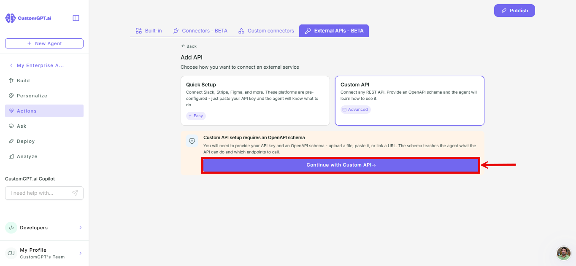Open Personalize in the sidebar

[x=44, y=96]
